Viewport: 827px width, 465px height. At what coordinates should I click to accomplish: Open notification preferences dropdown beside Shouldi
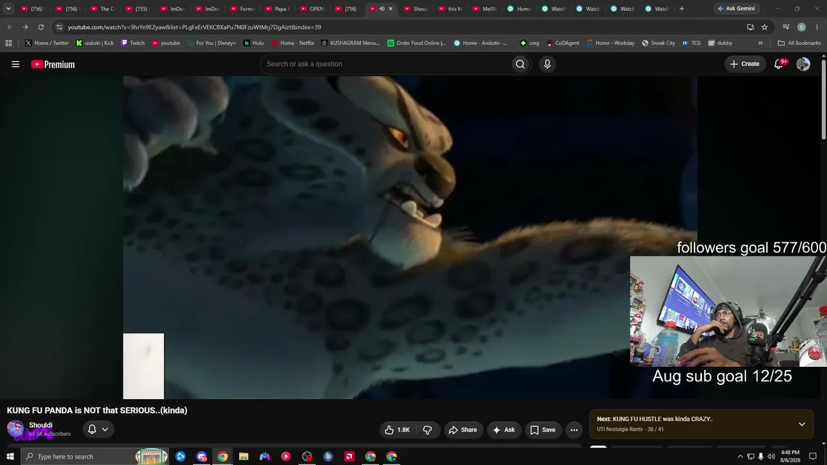pos(98,429)
